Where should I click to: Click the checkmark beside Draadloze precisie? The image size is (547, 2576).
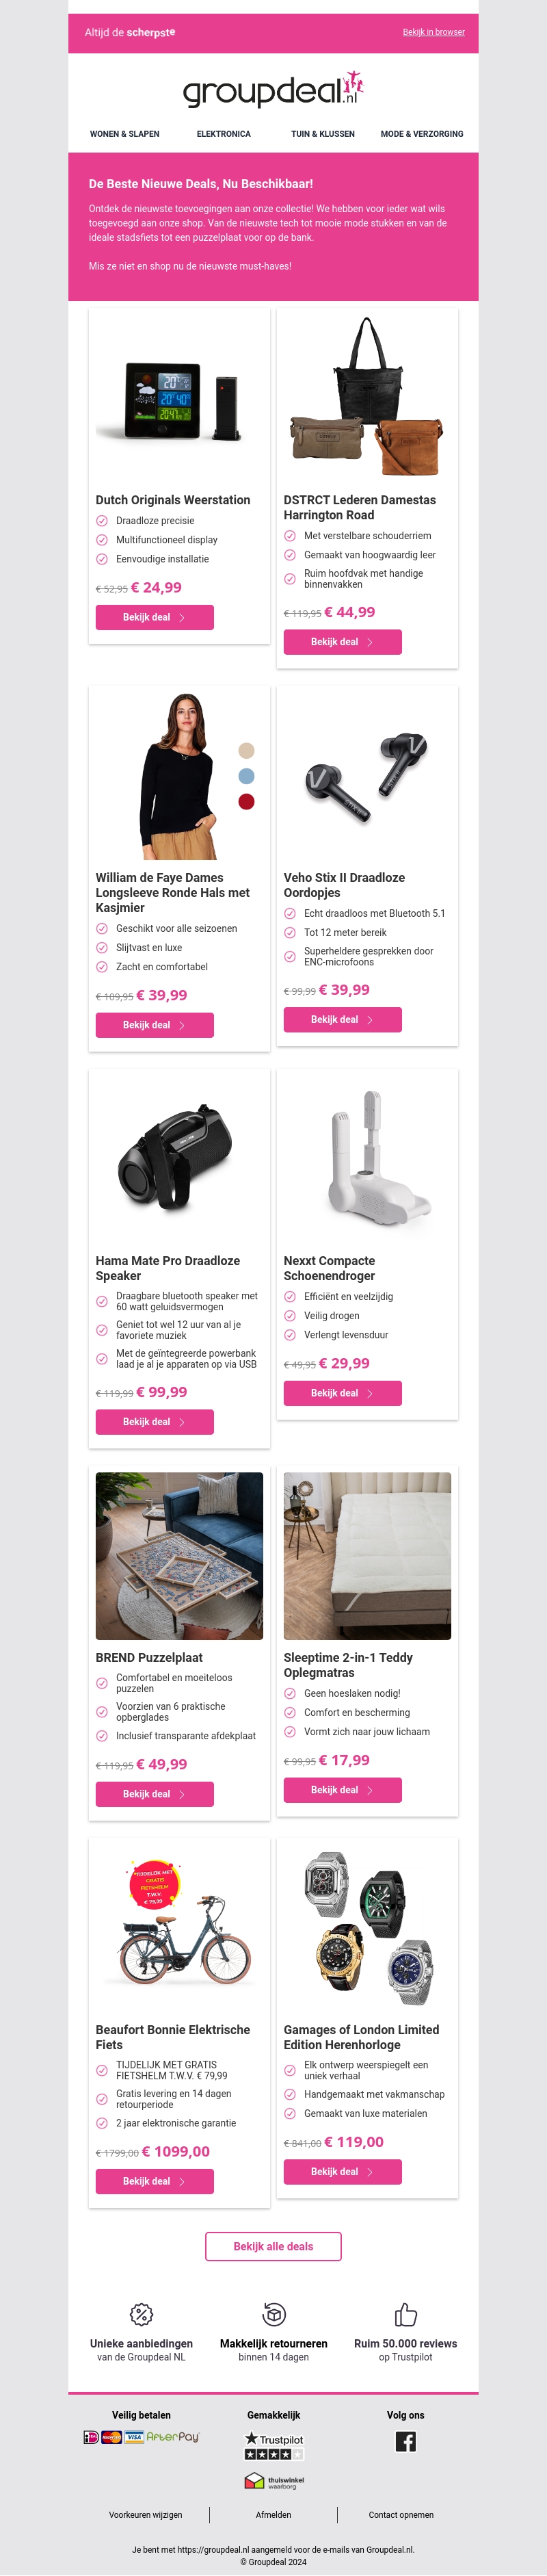[102, 521]
